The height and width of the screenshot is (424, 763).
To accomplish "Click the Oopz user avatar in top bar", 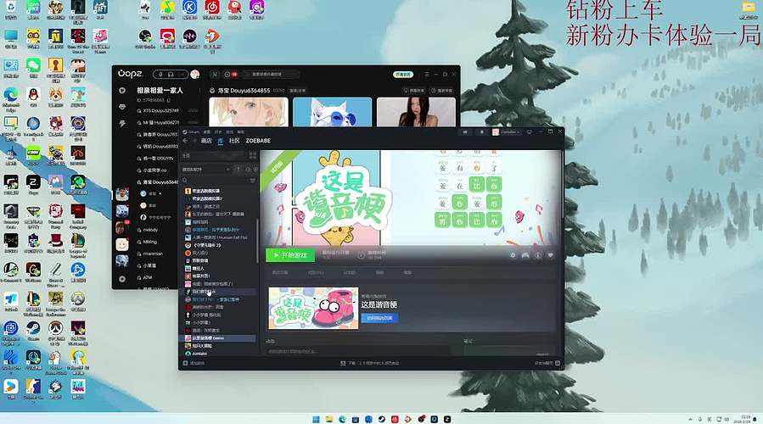I will click(195, 75).
